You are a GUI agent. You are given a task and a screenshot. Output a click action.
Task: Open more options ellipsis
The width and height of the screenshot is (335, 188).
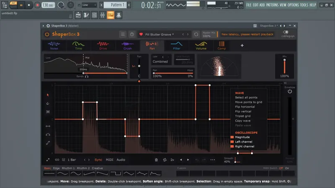213,160
